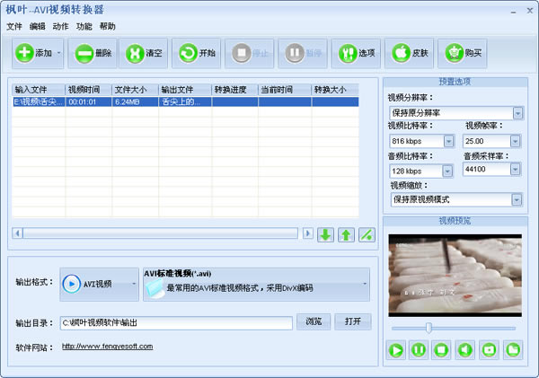Viewport: 539px width, 378px height.
Task: Move file down with green down arrow
Action: click(325, 234)
